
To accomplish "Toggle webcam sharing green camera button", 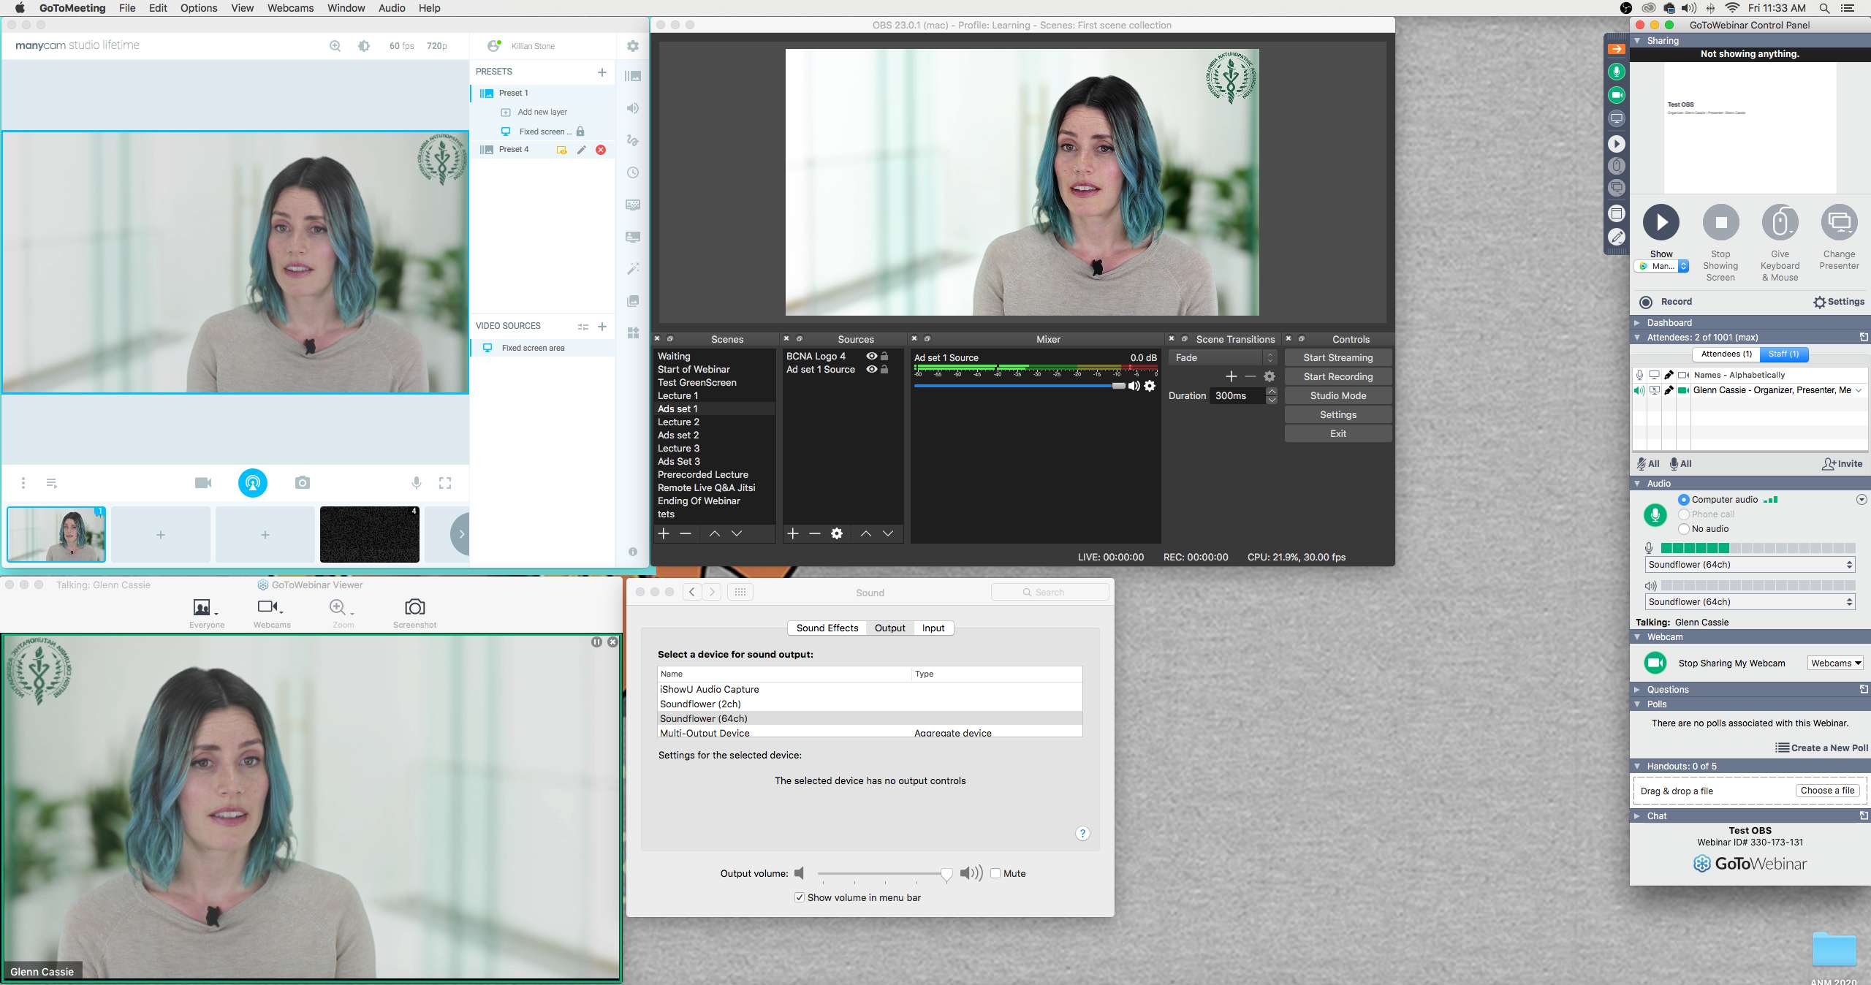I will click(x=1655, y=663).
